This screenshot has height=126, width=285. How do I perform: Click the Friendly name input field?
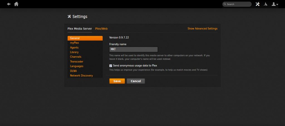pyautogui.click(x=133, y=49)
